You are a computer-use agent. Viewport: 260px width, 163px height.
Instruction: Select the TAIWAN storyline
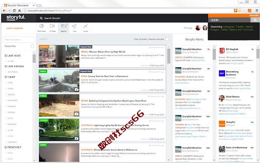pos(11,112)
